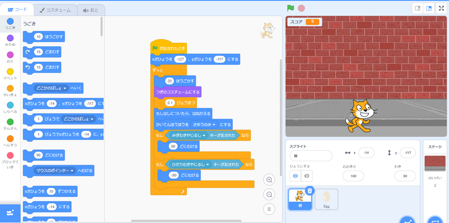Viewport: 449px width, 223px height.
Task: Open the おと tab
Action: click(91, 10)
